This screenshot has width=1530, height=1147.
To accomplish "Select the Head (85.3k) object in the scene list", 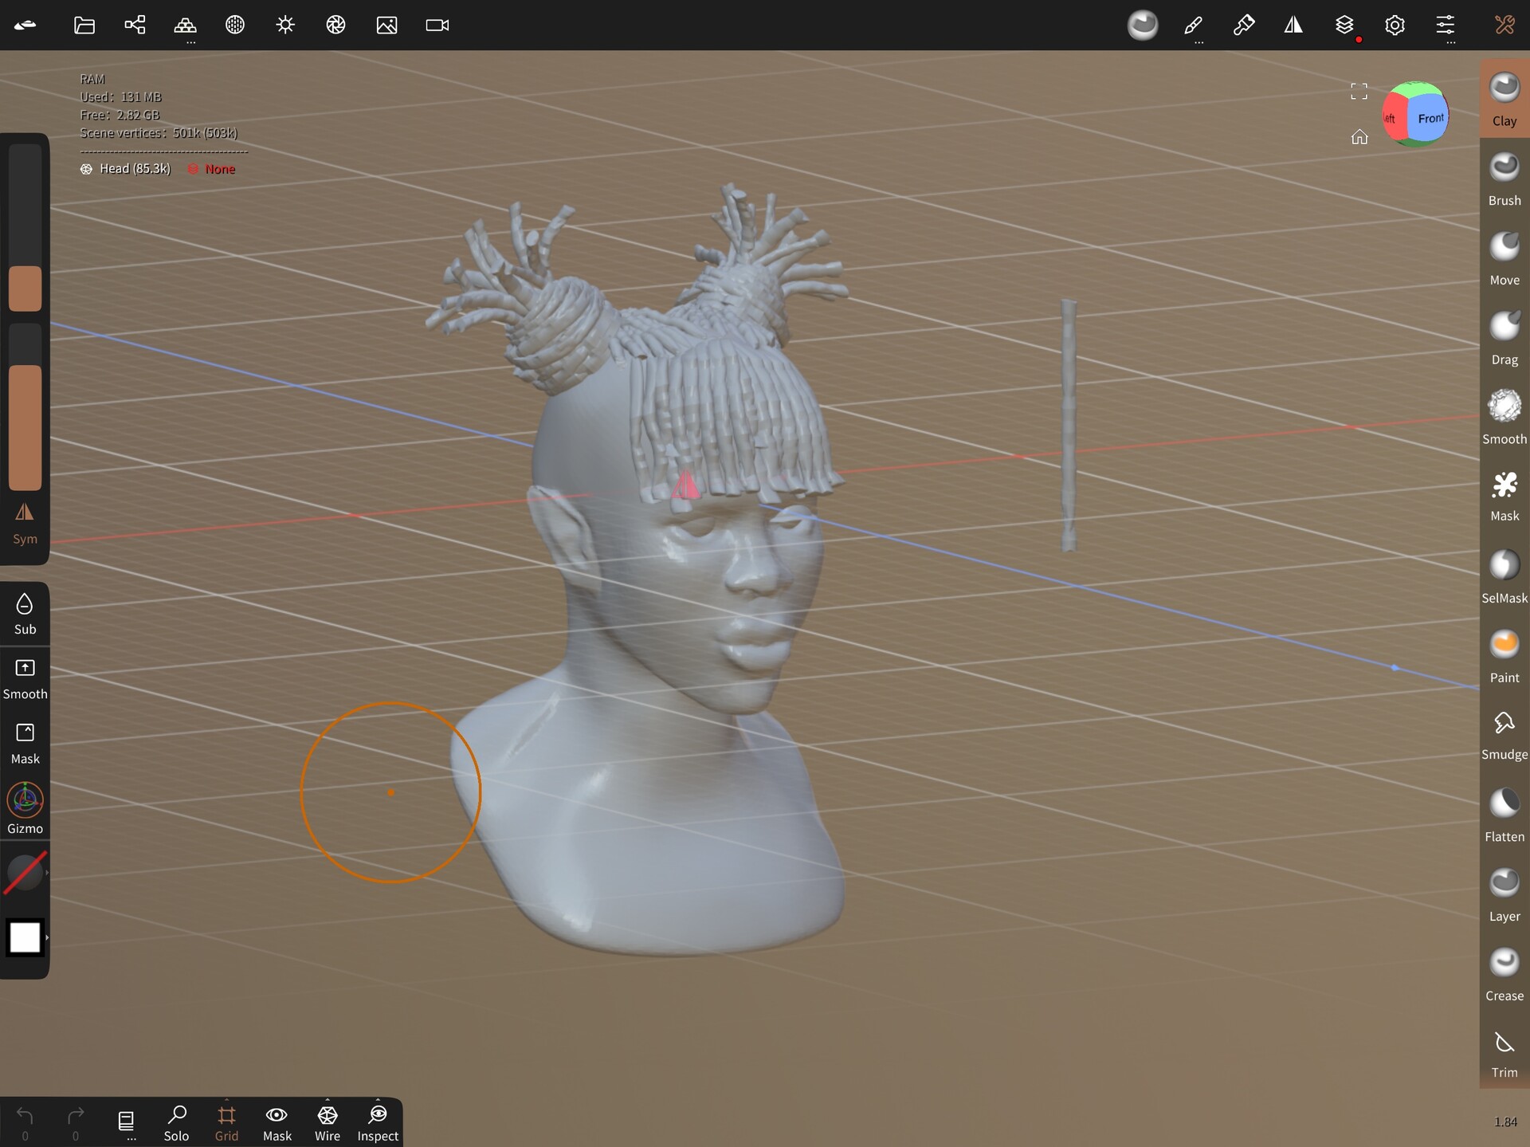I will (134, 168).
